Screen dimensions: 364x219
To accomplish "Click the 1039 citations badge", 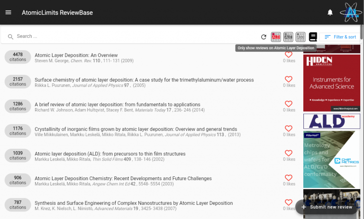I will [x=18, y=155].
